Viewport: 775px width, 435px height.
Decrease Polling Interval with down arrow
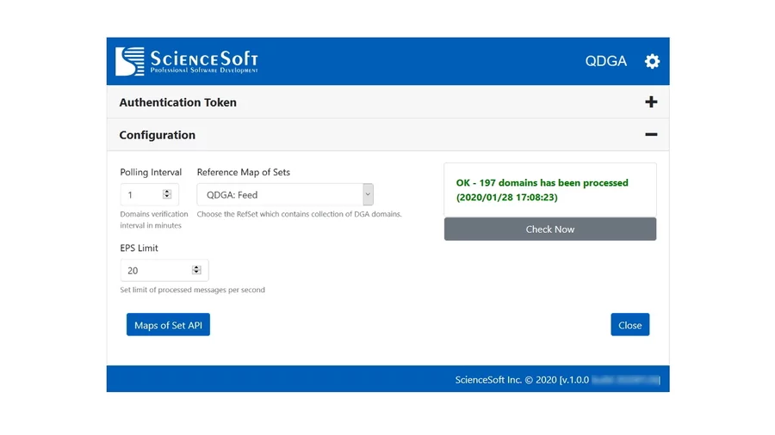point(166,198)
